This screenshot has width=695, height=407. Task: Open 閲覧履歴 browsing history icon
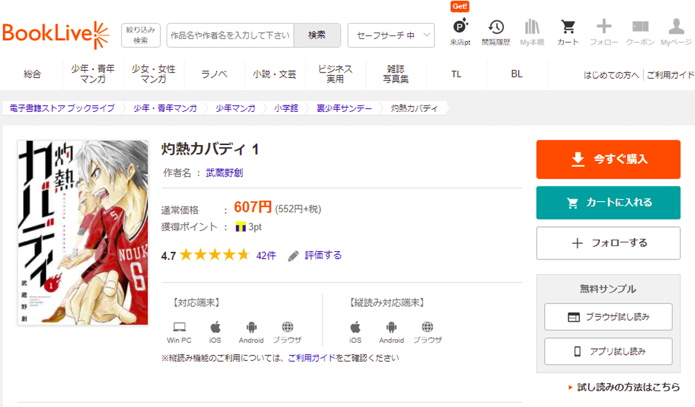[x=496, y=27]
